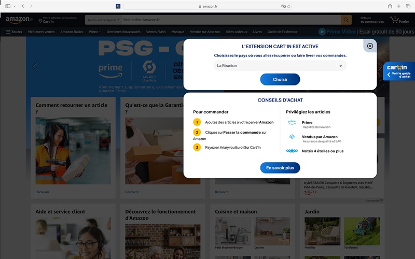Viewport: 415px width, 259px height.
Task: Open Idées cadeaux
Action: [x=237, y=32]
